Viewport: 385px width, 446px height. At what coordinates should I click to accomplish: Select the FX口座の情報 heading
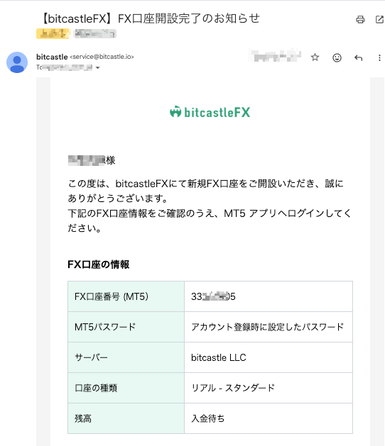[98, 264]
